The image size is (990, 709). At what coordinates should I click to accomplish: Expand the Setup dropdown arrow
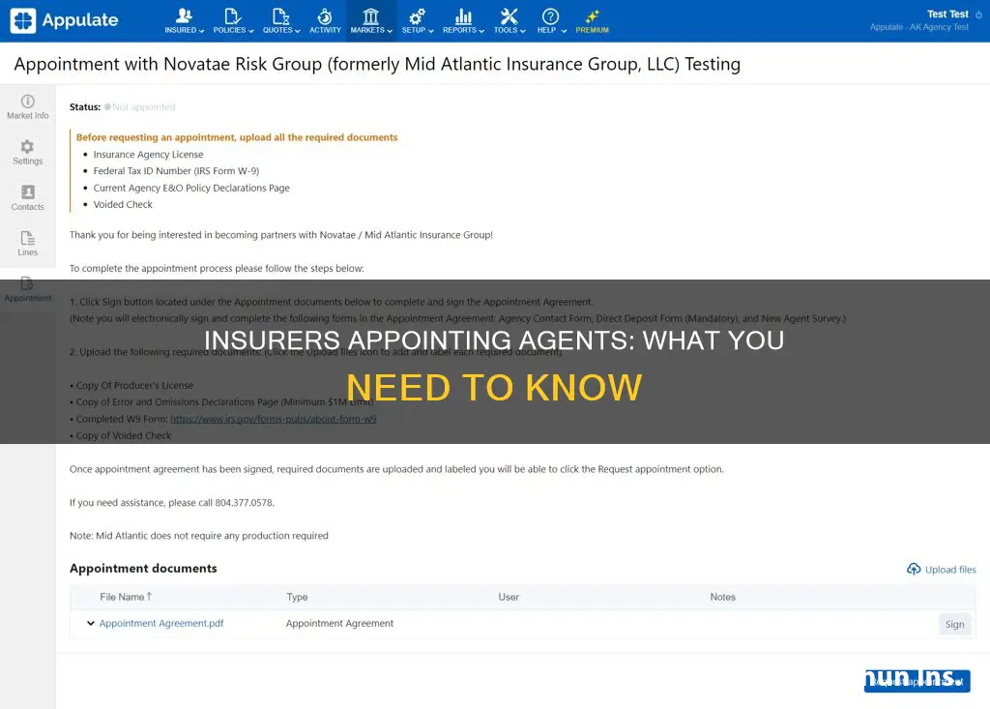431,30
